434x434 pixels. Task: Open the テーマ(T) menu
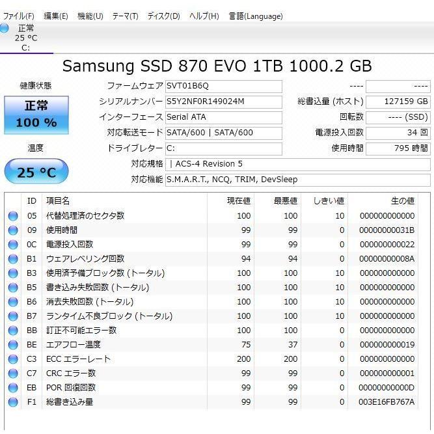(x=125, y=16)
